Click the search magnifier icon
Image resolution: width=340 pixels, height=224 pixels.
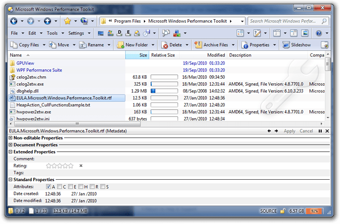tap(324, 21)
